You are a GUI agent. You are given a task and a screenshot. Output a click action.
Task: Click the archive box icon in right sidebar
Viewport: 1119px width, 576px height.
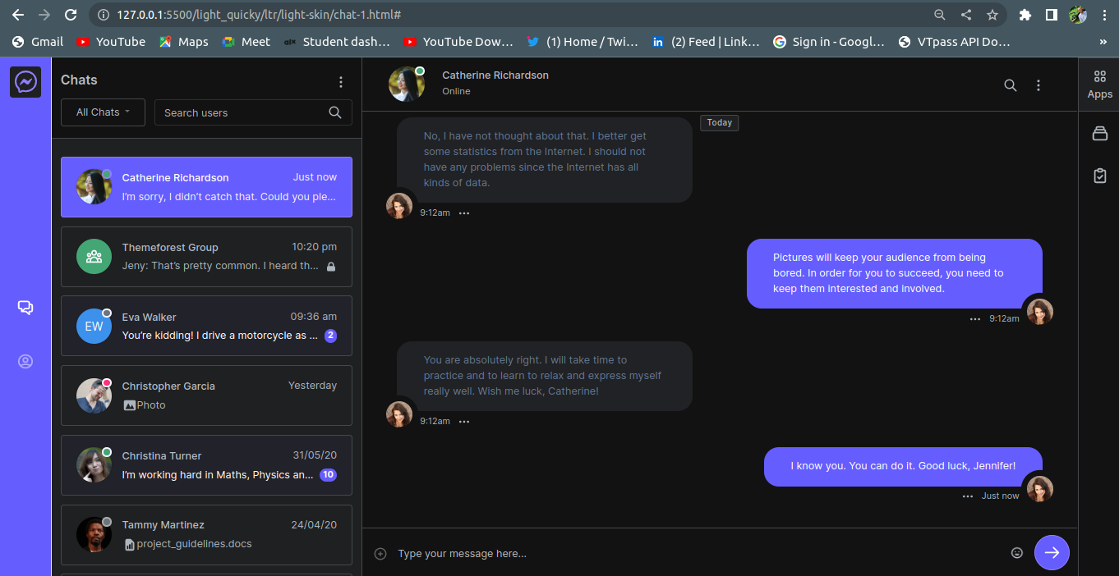point(1099,134)
